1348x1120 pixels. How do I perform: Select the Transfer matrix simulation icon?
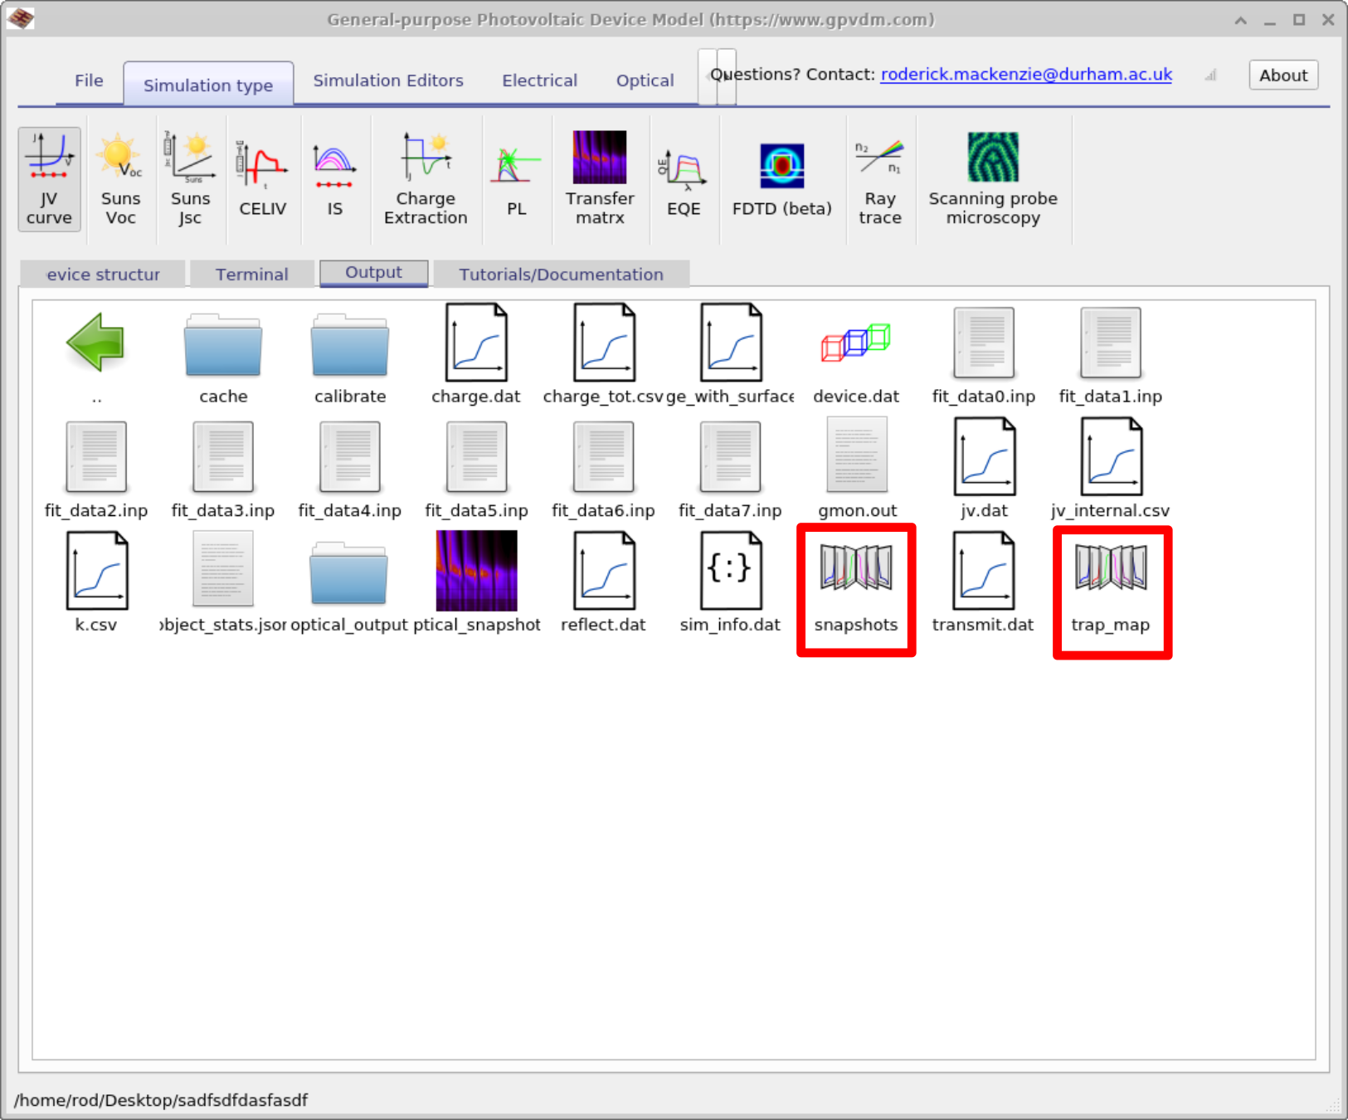click(x=599, y=178)
